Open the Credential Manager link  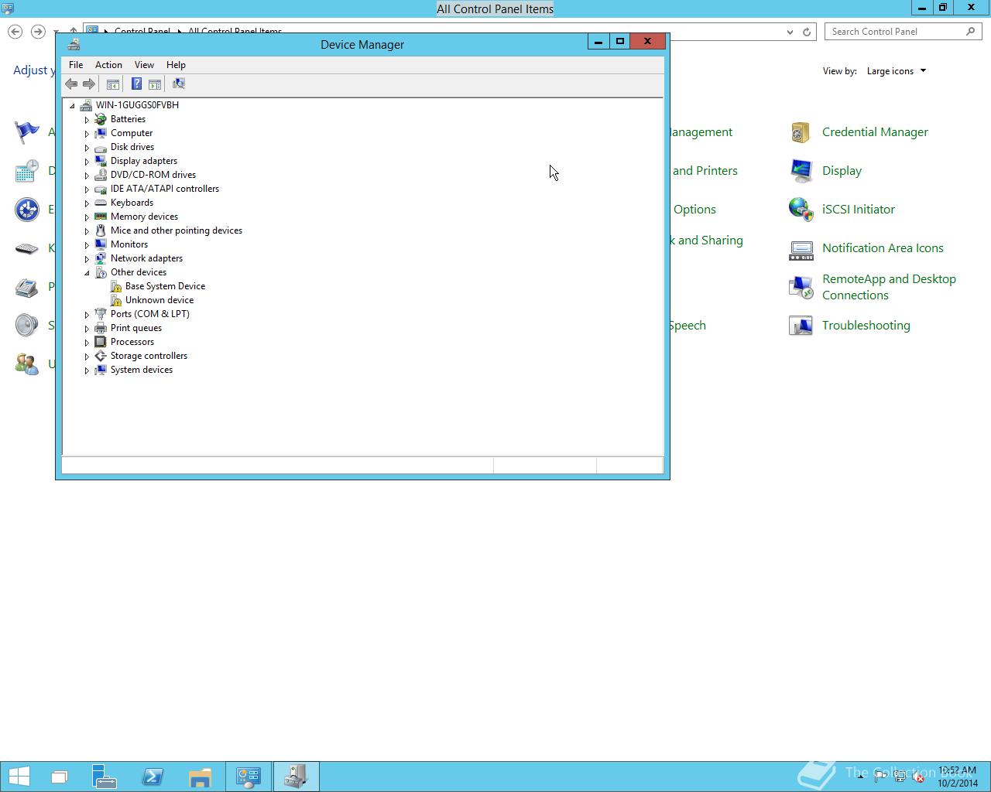(x=875, y=132)
